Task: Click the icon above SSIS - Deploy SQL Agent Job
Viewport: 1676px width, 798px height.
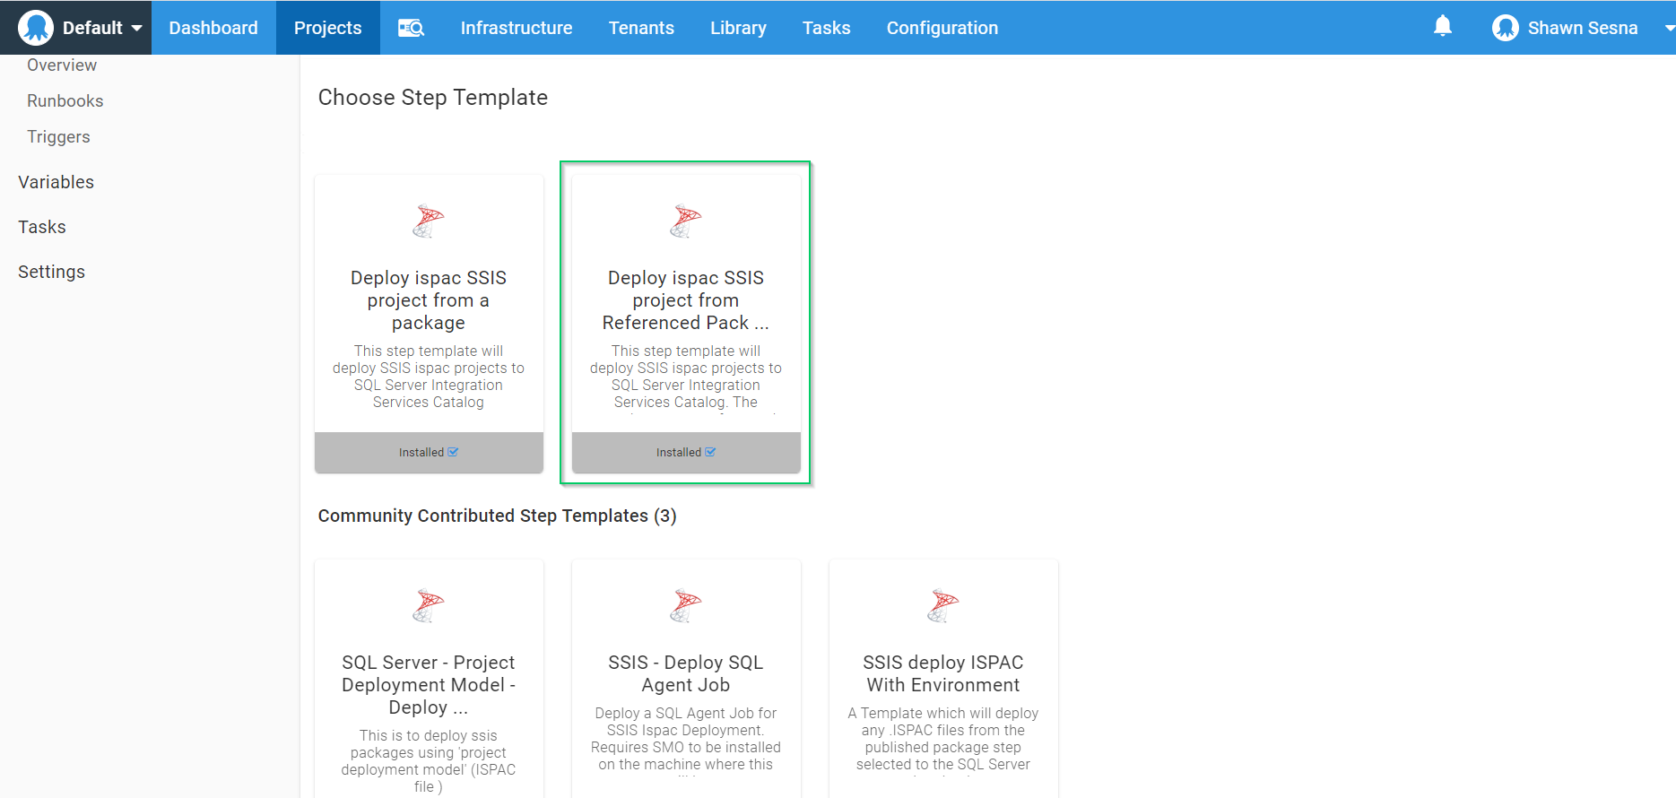Action: coord(686,605)
